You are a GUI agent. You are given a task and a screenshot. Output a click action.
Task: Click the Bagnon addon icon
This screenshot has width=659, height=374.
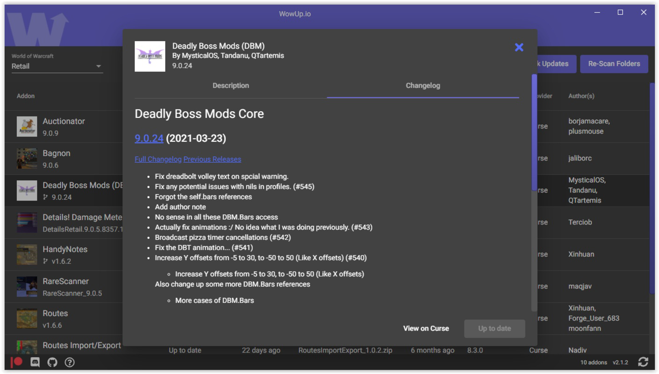point(27,158)
